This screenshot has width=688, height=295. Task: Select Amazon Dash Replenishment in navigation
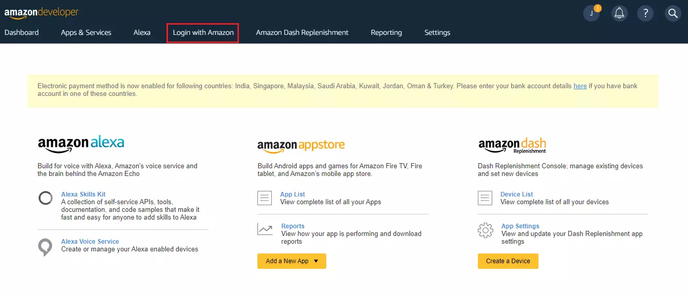[x=302, y=32]
